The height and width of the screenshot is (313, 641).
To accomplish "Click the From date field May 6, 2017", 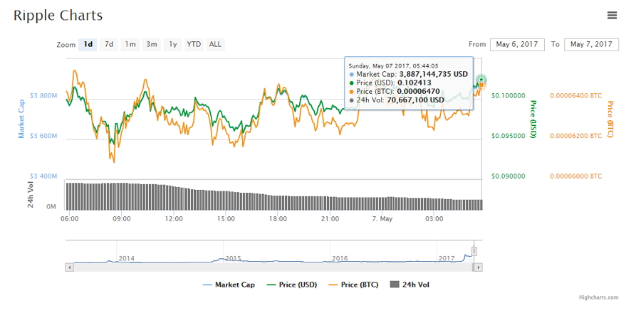I will [517, 45].
